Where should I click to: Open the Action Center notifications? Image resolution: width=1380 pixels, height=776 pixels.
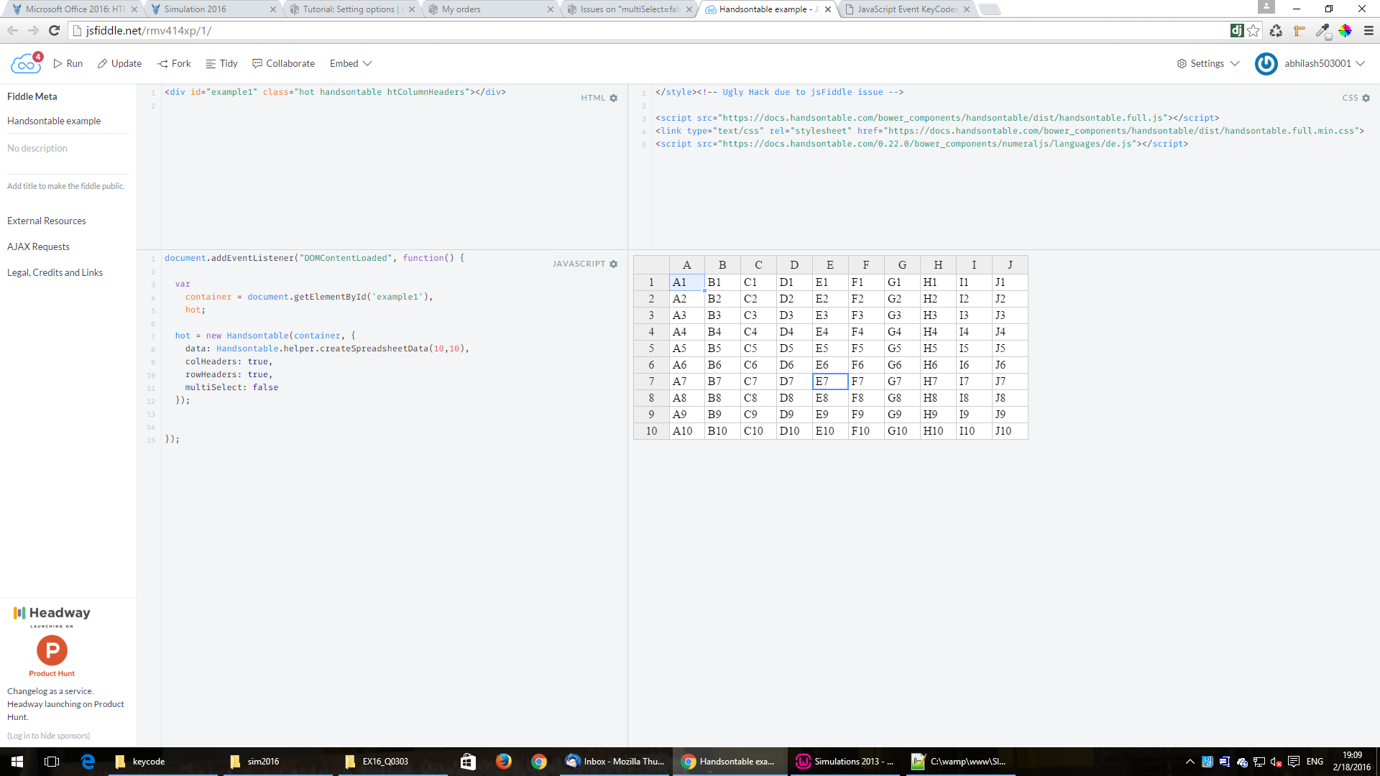pos(1294,762)
